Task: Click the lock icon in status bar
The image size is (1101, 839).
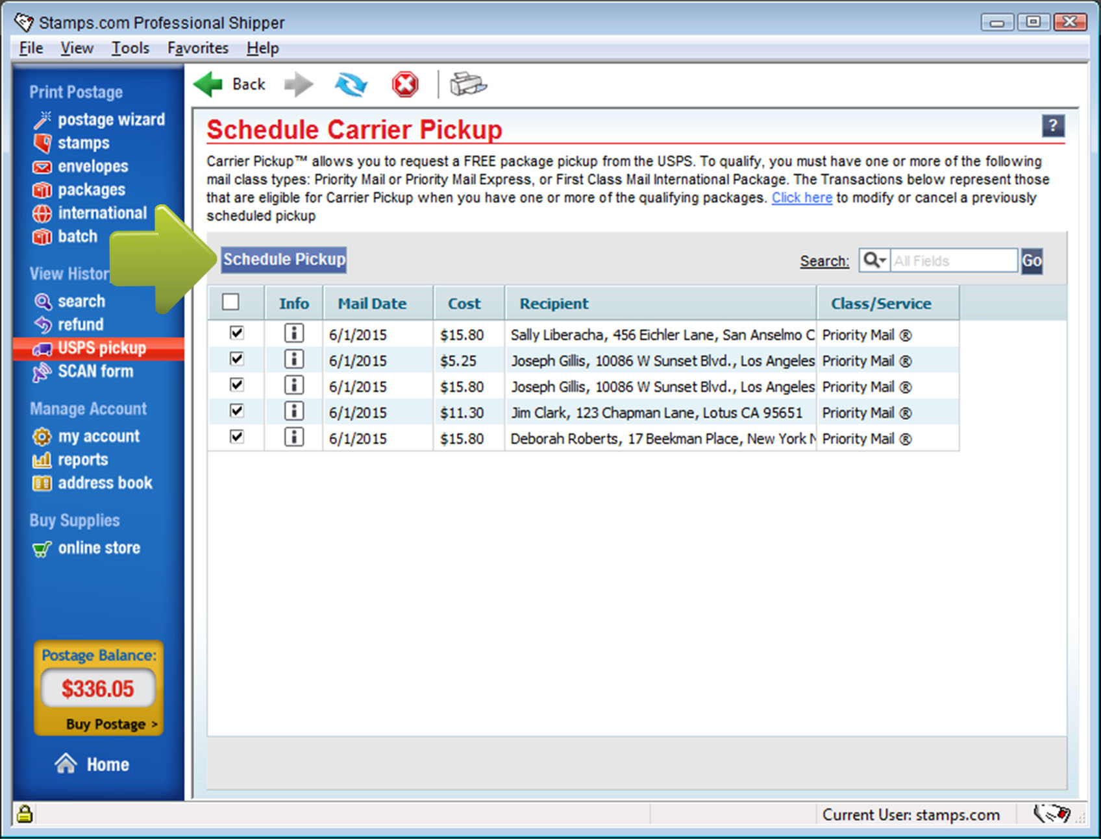Action: pyautogui.click(x=25, y=814)
